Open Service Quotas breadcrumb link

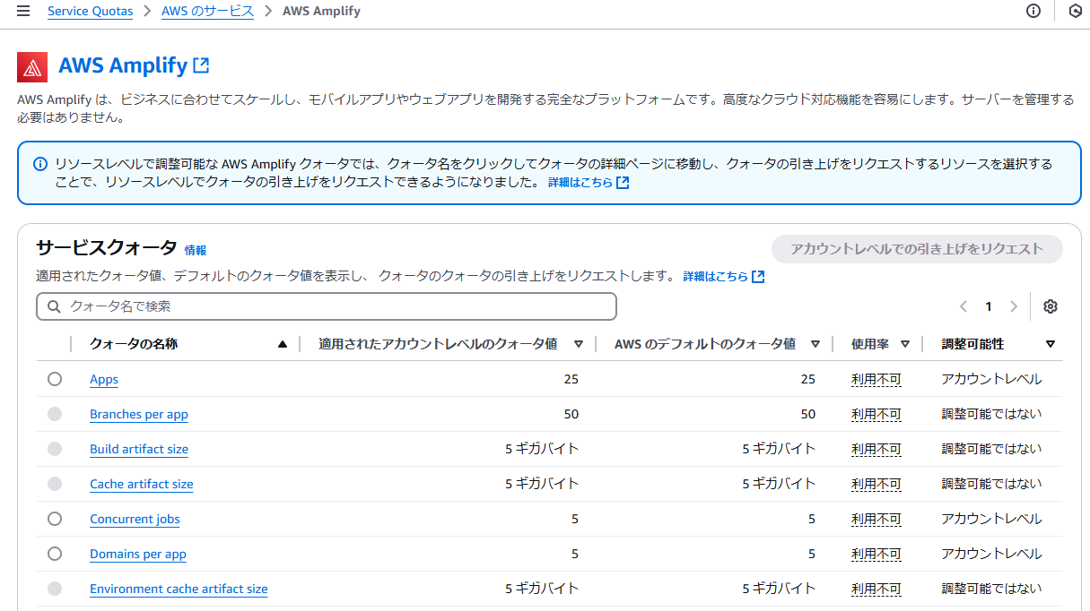[x=90, y=12]
